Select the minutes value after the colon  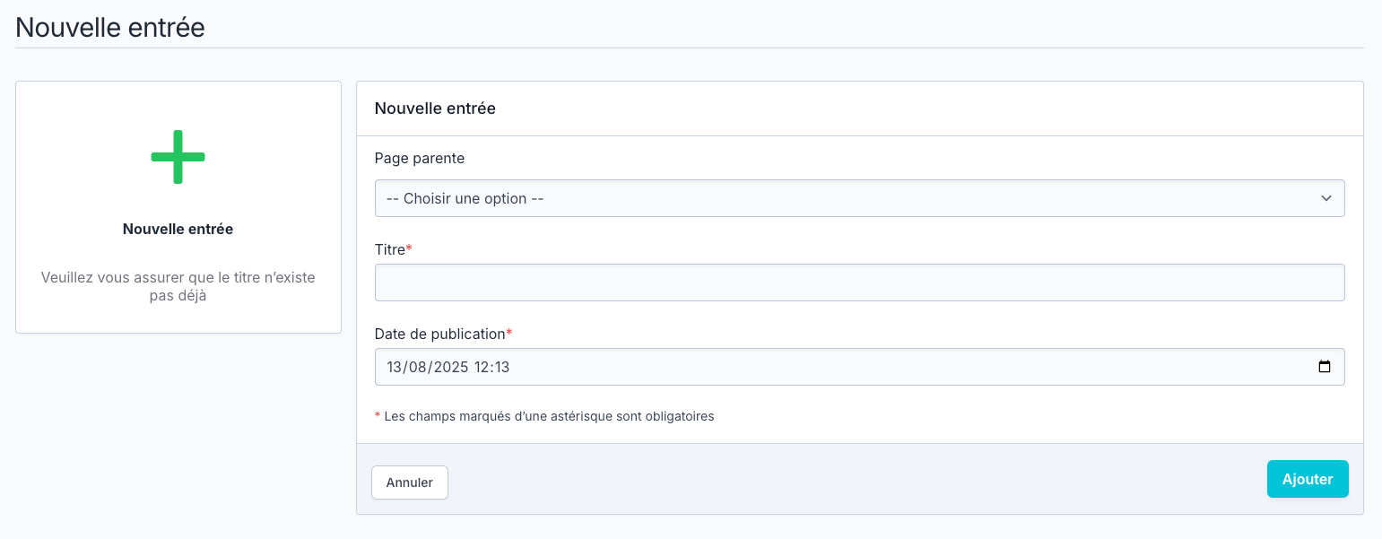pos(502,367)
